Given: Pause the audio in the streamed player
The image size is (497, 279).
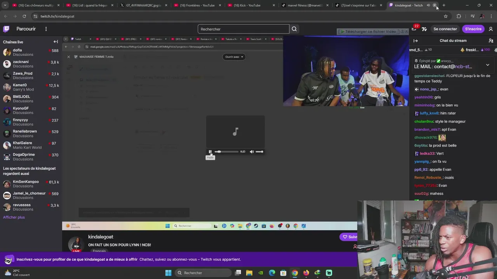Looking at the screenshot, I should [210, 152].
